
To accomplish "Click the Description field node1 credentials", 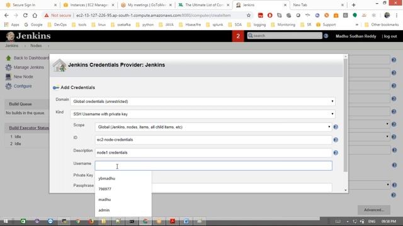I will tap(213, 153).
